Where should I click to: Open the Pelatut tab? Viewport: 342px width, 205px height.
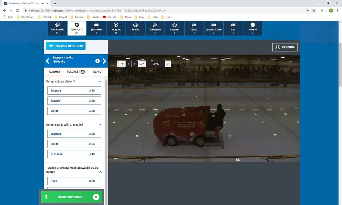(97, 72)
